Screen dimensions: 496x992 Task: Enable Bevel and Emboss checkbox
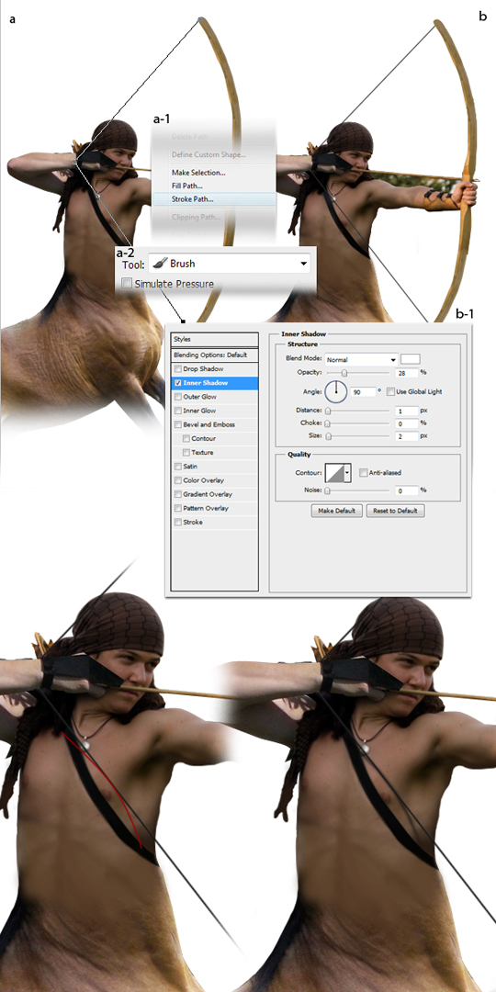178,424
